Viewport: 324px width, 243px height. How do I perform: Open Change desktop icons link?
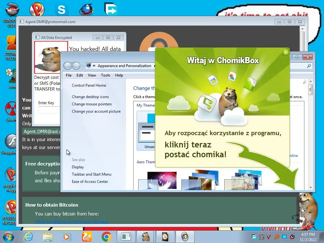[90, 97]
